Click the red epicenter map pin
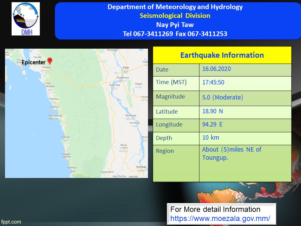This screenshot has height=226, width=301. pos(50,61)
